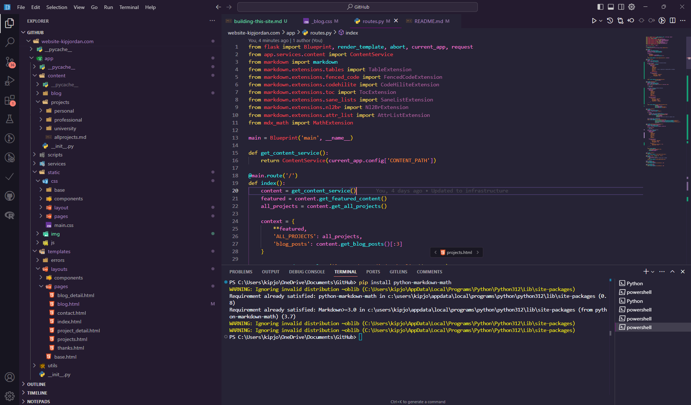Toggle Secondary Side Bar layout icon
This screenshot has height=405, width=691.
[x=621, y=7]
